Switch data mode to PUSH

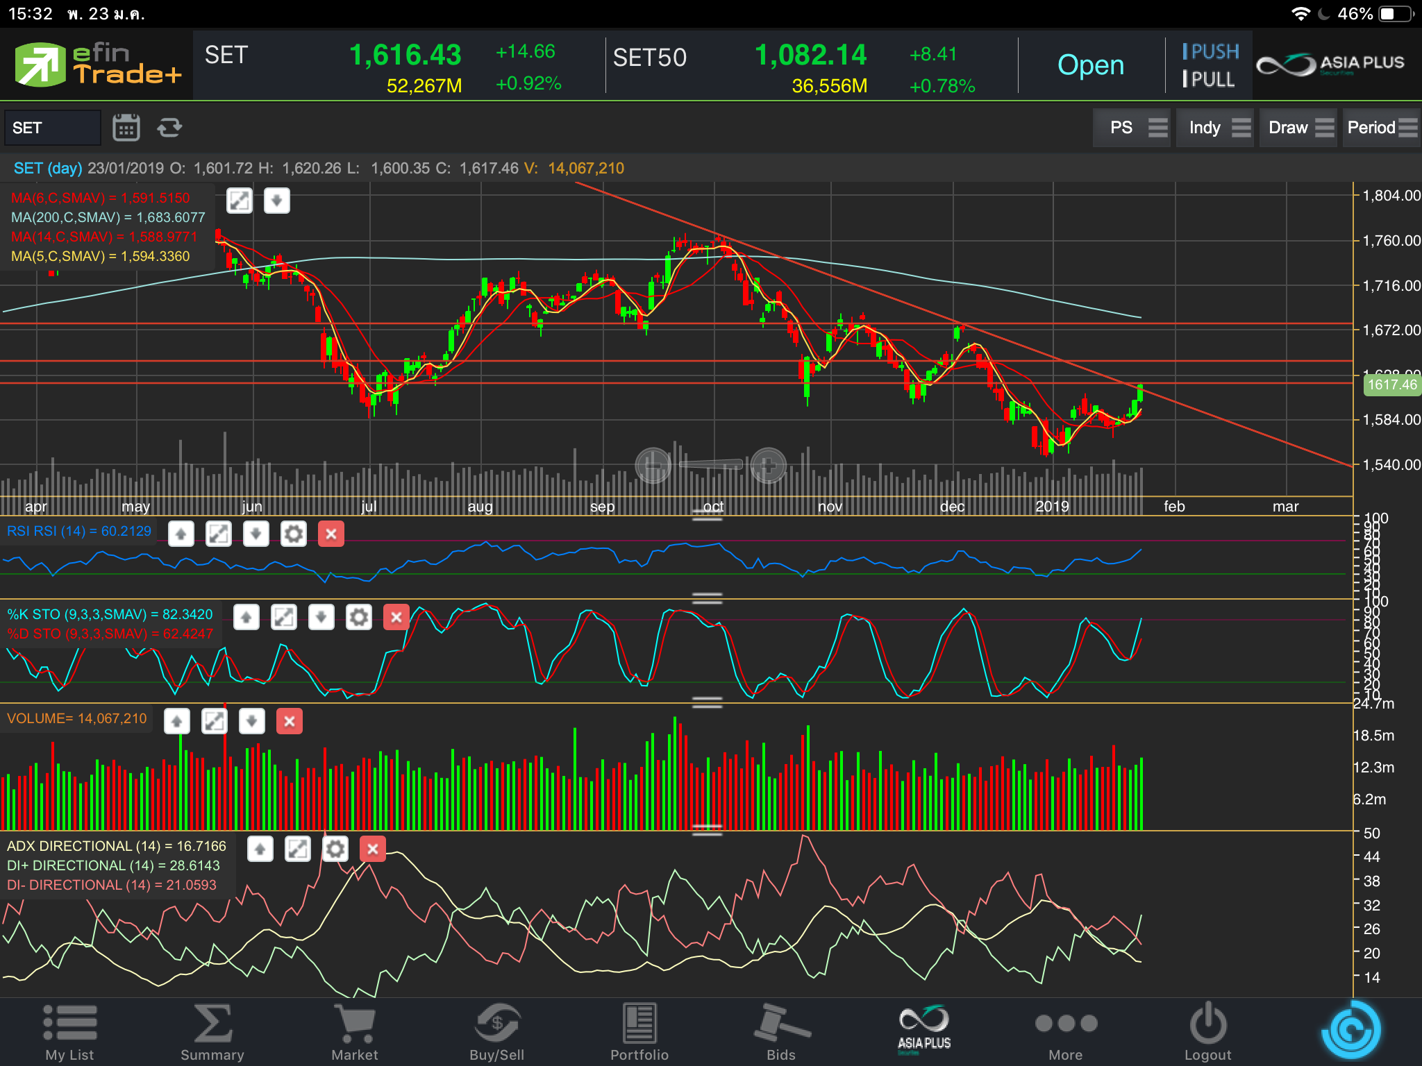tap(1210, 51)
